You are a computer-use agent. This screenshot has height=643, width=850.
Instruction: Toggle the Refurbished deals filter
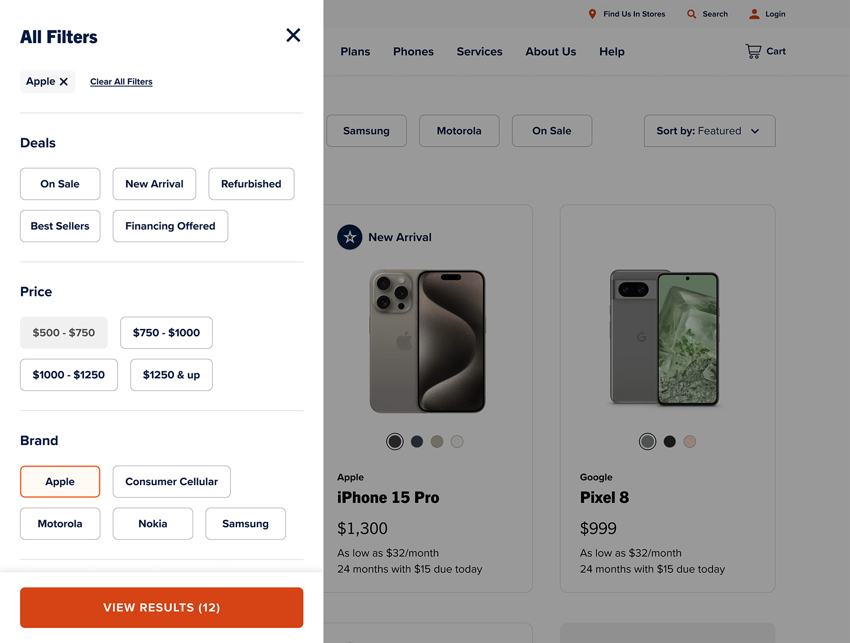(251, 184)
